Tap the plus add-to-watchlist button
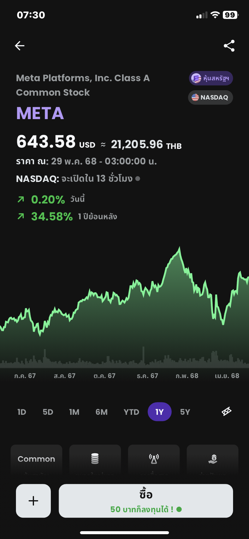Screen dimensions: 249x539 point(33,501)
